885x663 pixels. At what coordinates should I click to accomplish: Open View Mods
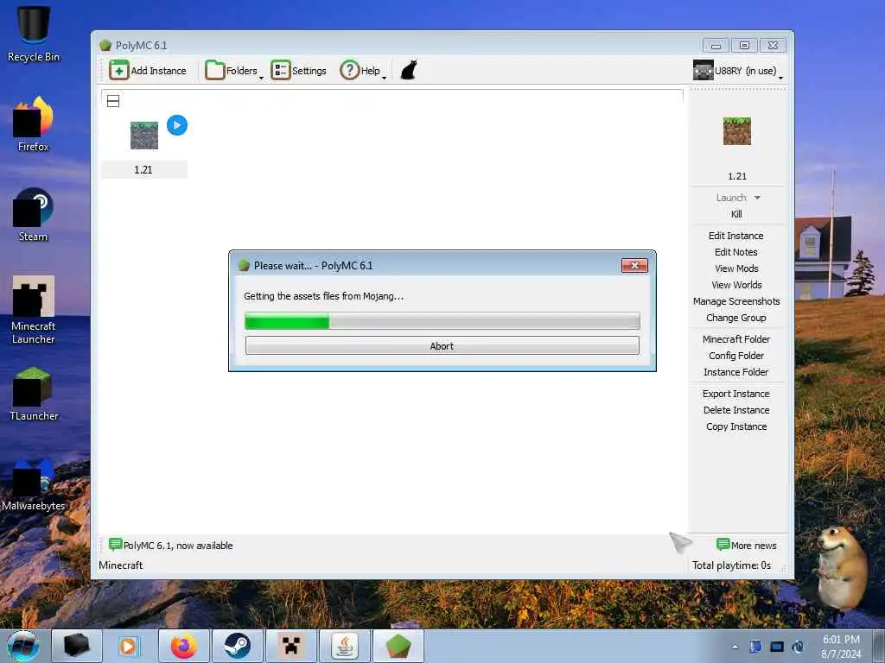click(x=736, y=268)
